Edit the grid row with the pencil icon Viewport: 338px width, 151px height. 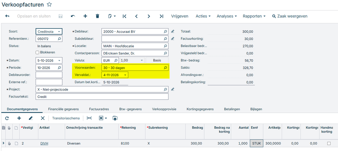(x=30, y=118)
